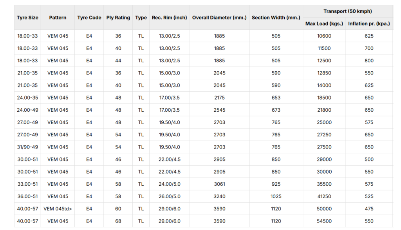Click the max load cell 12850

(x=324, y=73)
